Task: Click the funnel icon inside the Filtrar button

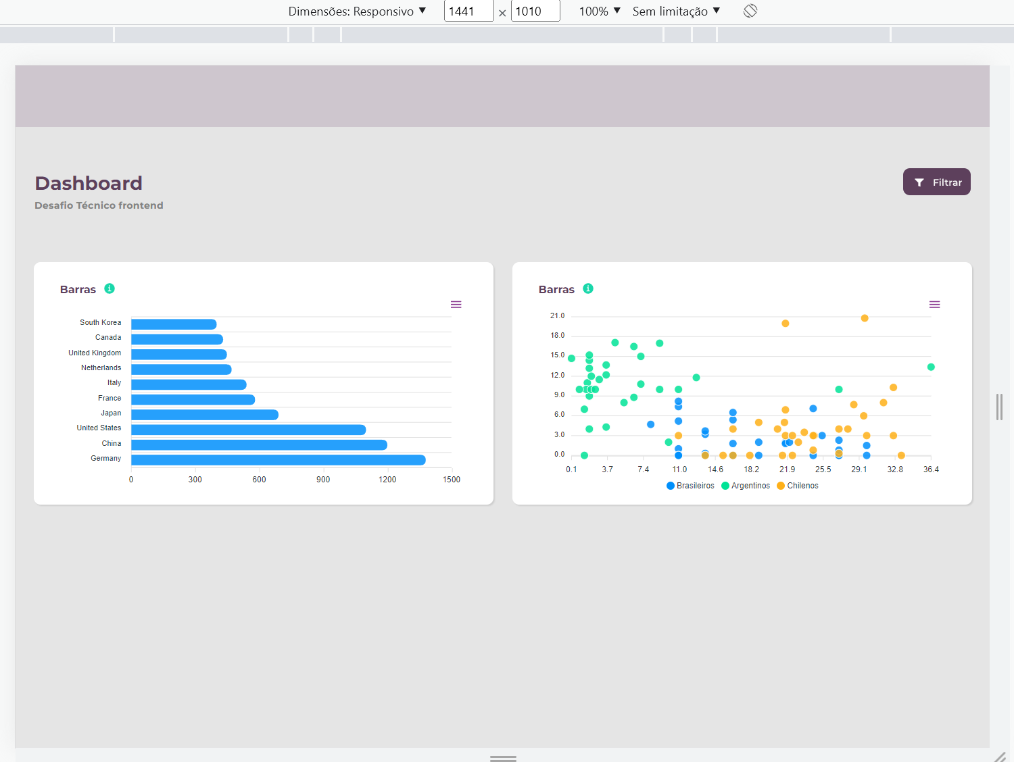Action: click(919, 182)
